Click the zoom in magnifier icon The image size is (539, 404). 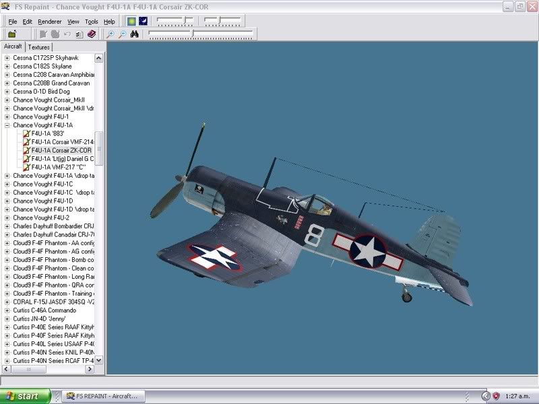coord(110,34)
